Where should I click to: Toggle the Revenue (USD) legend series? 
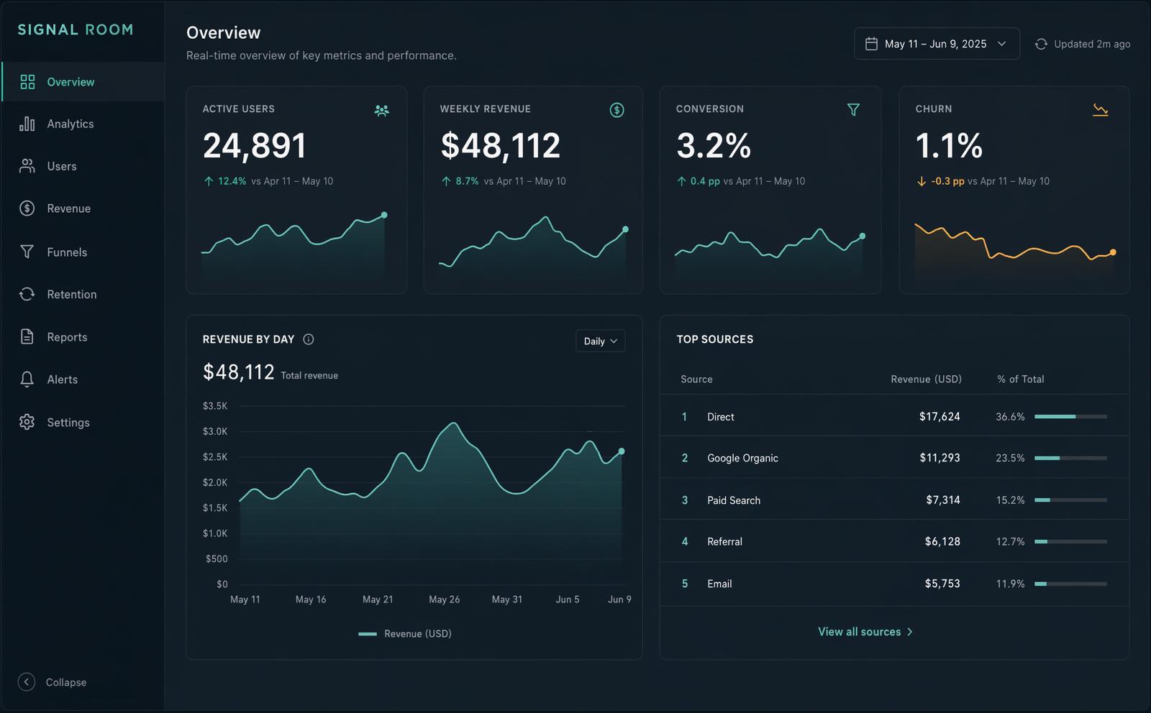pyautogui.click(x=405, y=634)
